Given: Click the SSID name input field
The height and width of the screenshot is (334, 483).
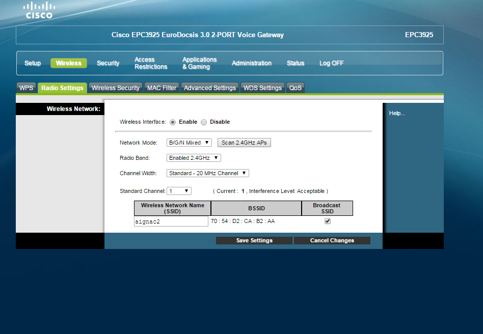Looking at the screenshot, I should tap(171, 221).
